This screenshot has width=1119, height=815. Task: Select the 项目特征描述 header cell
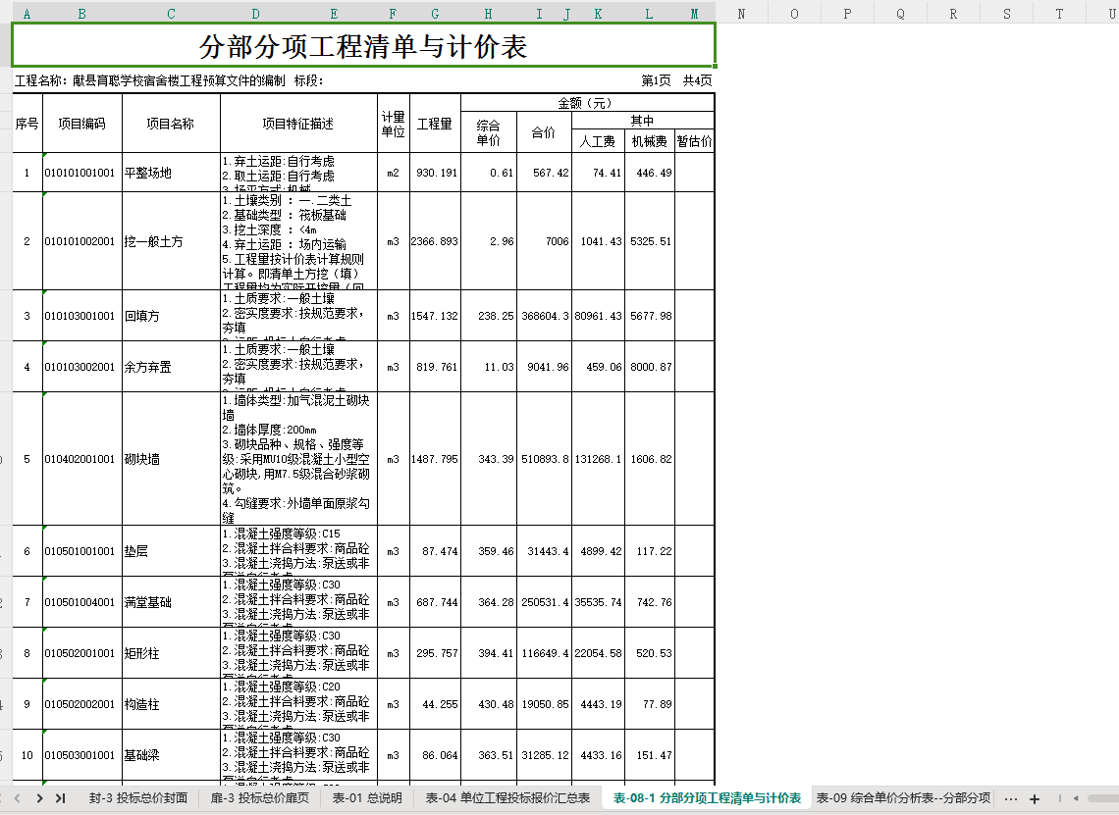coord(298,124)
